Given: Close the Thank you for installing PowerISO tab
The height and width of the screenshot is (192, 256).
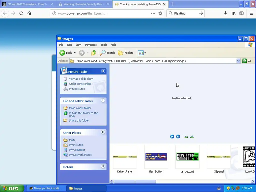Looking at the screenshot, I should [164, 4].
